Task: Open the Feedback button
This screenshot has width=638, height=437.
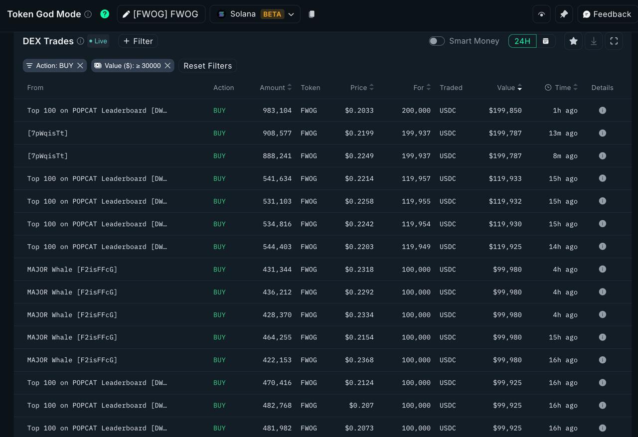Action: (607, 14)
